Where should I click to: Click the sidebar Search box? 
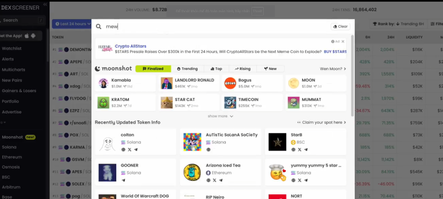[22, 20]
